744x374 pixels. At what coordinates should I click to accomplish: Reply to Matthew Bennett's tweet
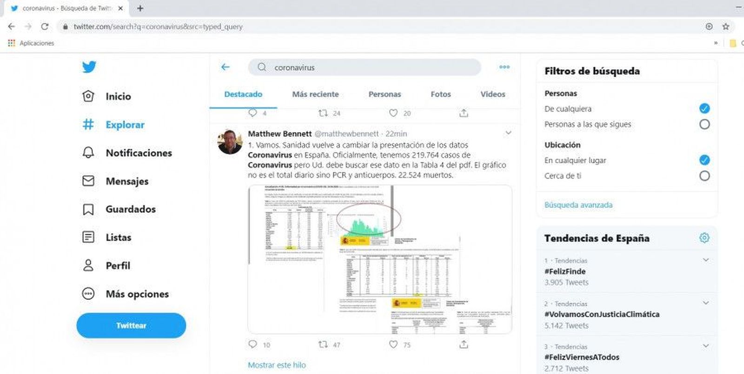(x=252, y=344)
